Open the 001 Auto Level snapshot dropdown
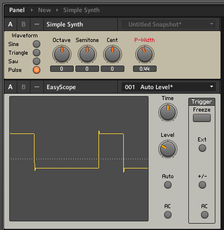The width and height of the screenshot is (224, 230). 169,87
